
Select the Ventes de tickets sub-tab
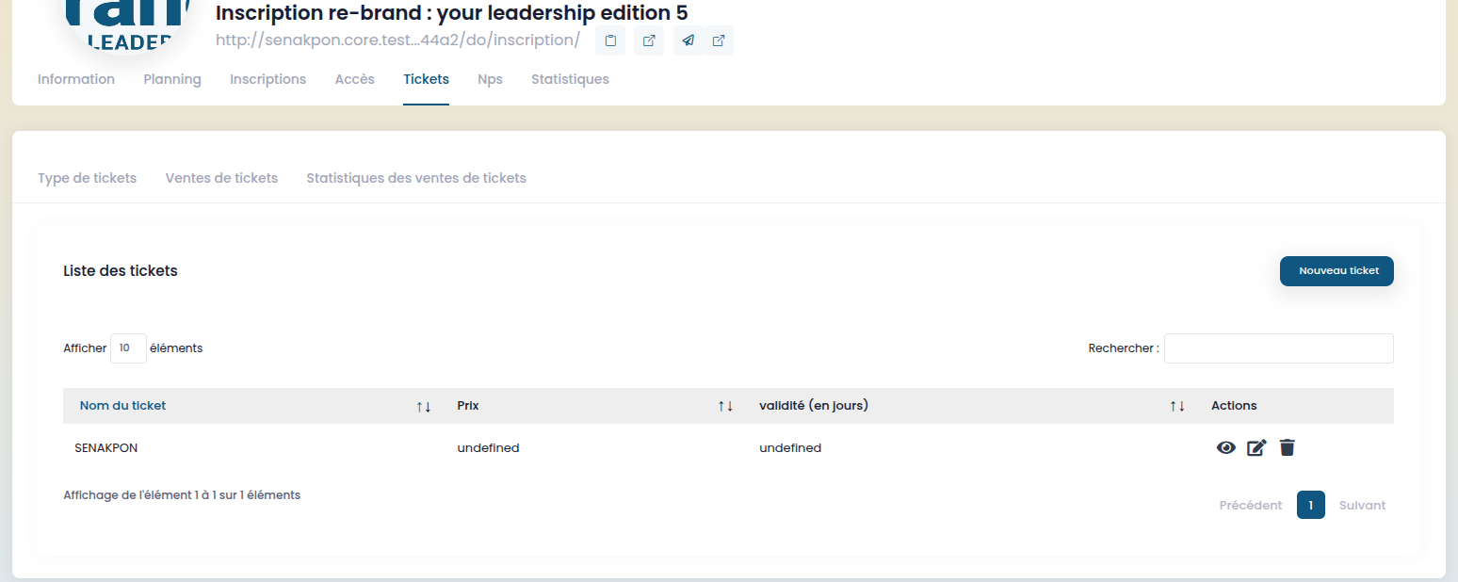[x=221, y=178]
